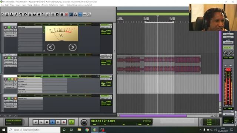Click the Redo toolbar icon

click(25, 14)
